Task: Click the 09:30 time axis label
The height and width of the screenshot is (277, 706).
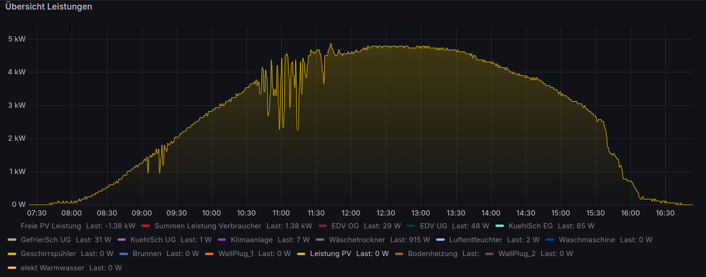Action: pyautogui.click(x=177, y=213)
